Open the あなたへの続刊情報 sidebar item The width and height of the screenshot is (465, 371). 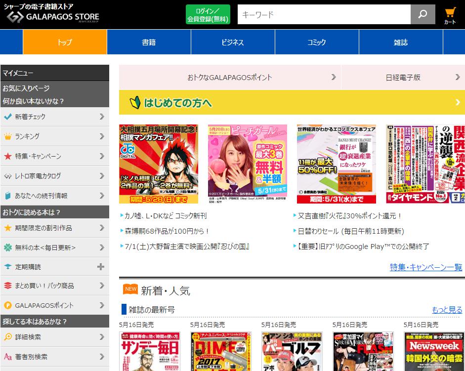55,196
